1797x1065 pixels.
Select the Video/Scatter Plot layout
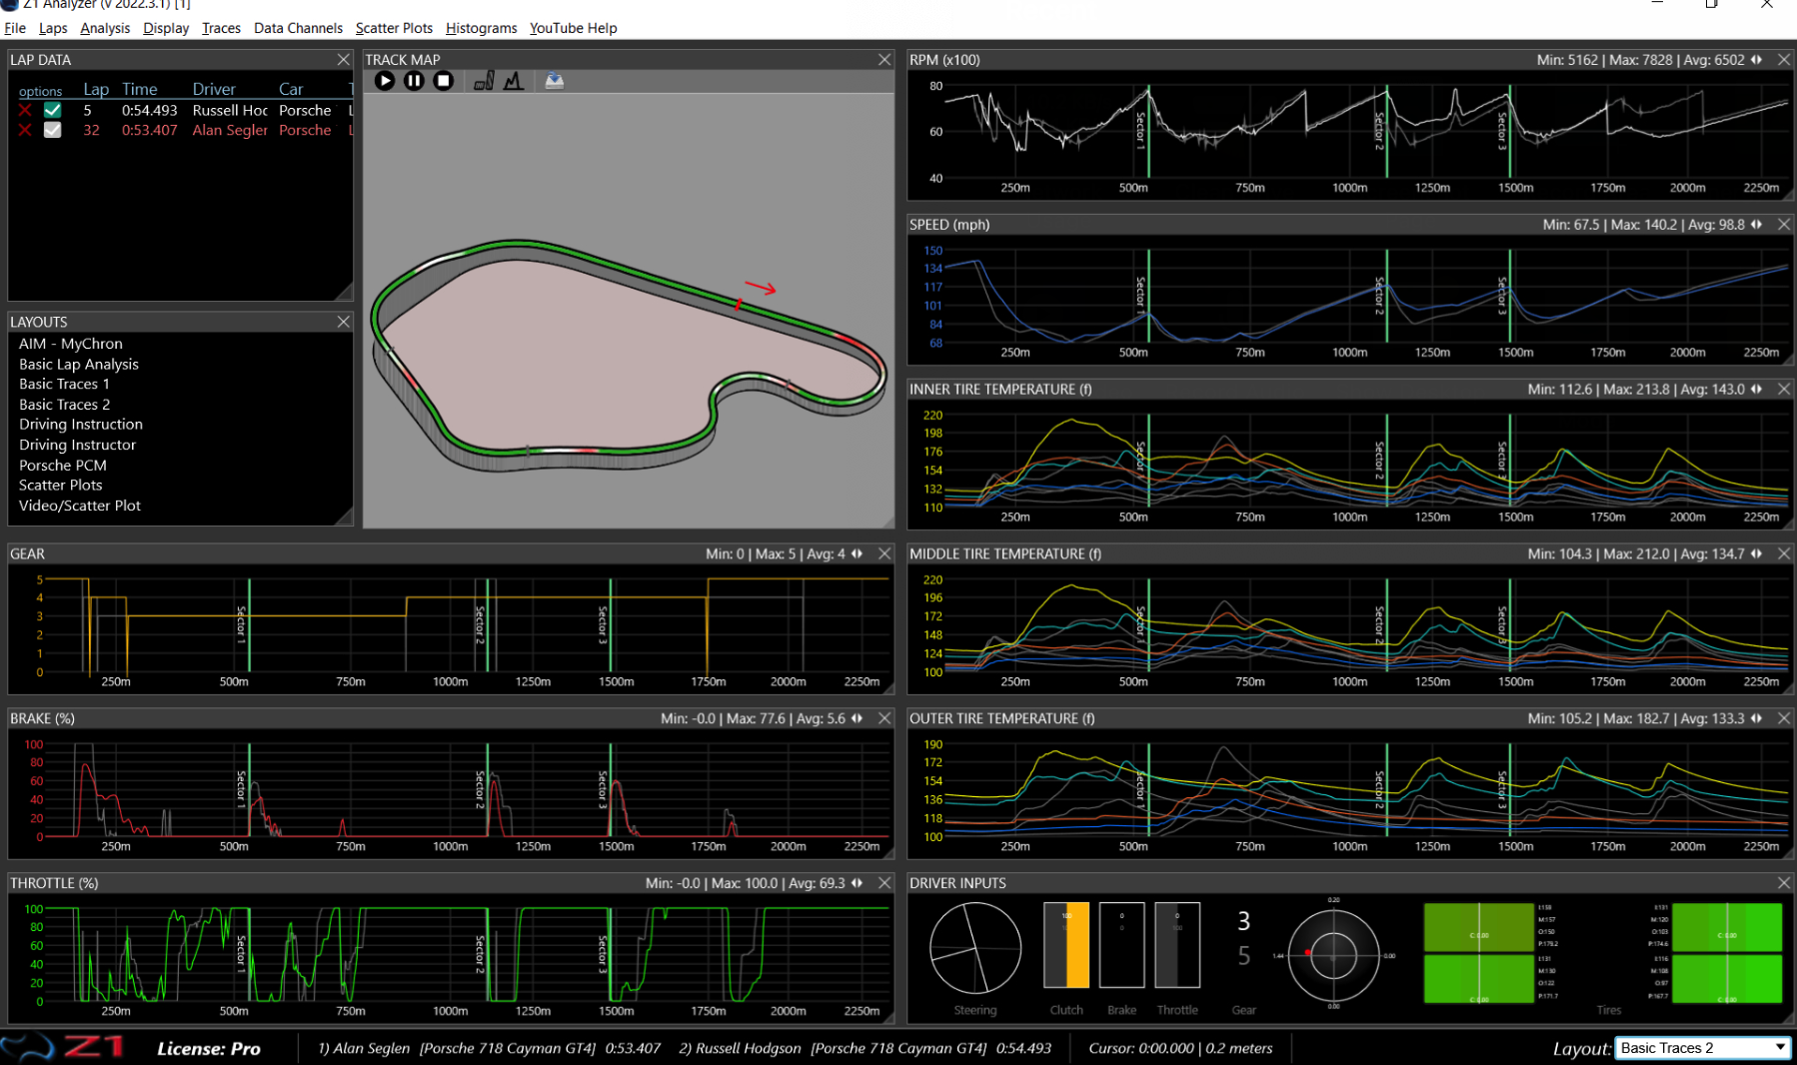pos(80,506)
